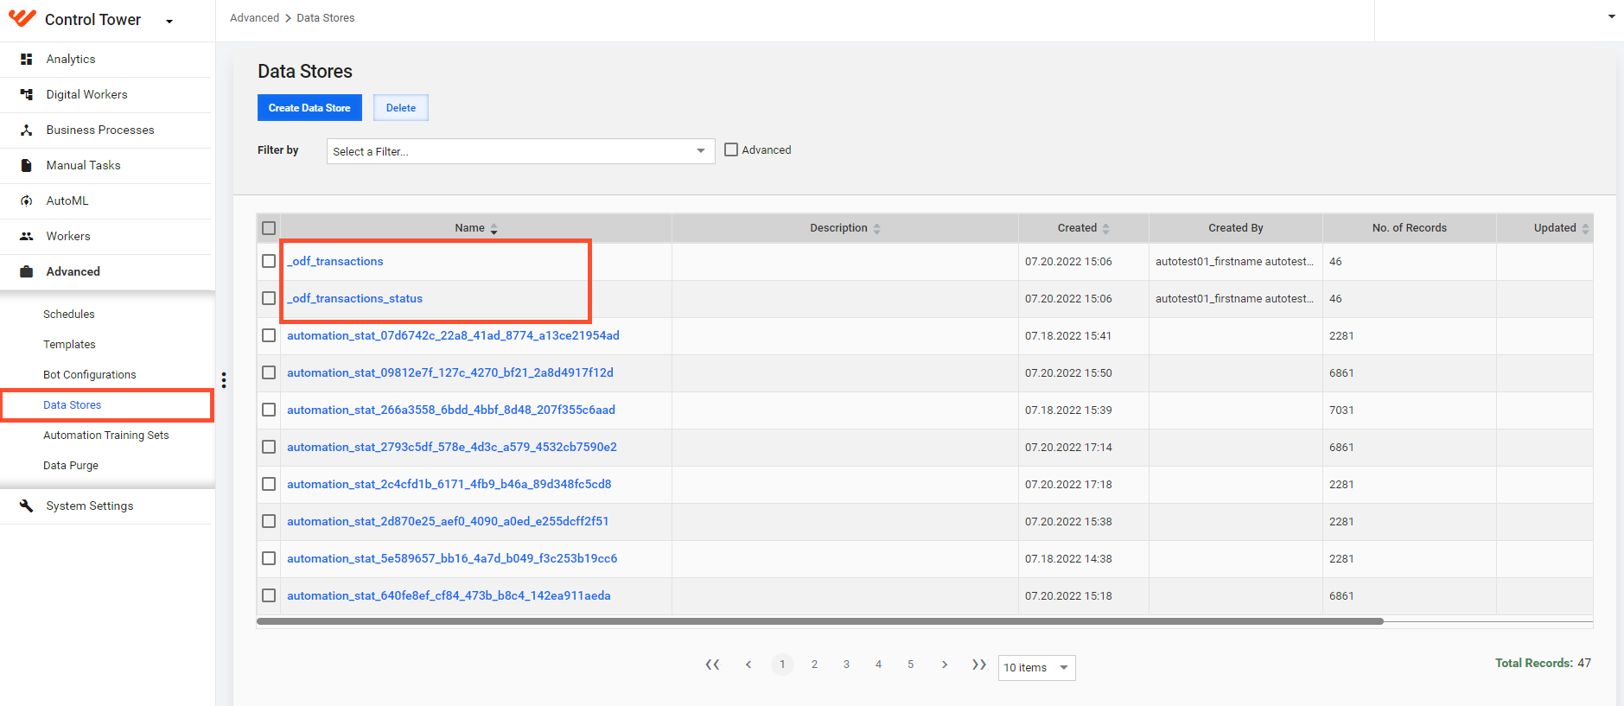Open Digital Workers section

click(x=86, y=94)
